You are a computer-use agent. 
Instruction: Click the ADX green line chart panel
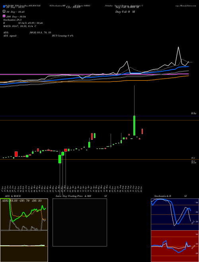pyautogui.click(x=24, y=214)
